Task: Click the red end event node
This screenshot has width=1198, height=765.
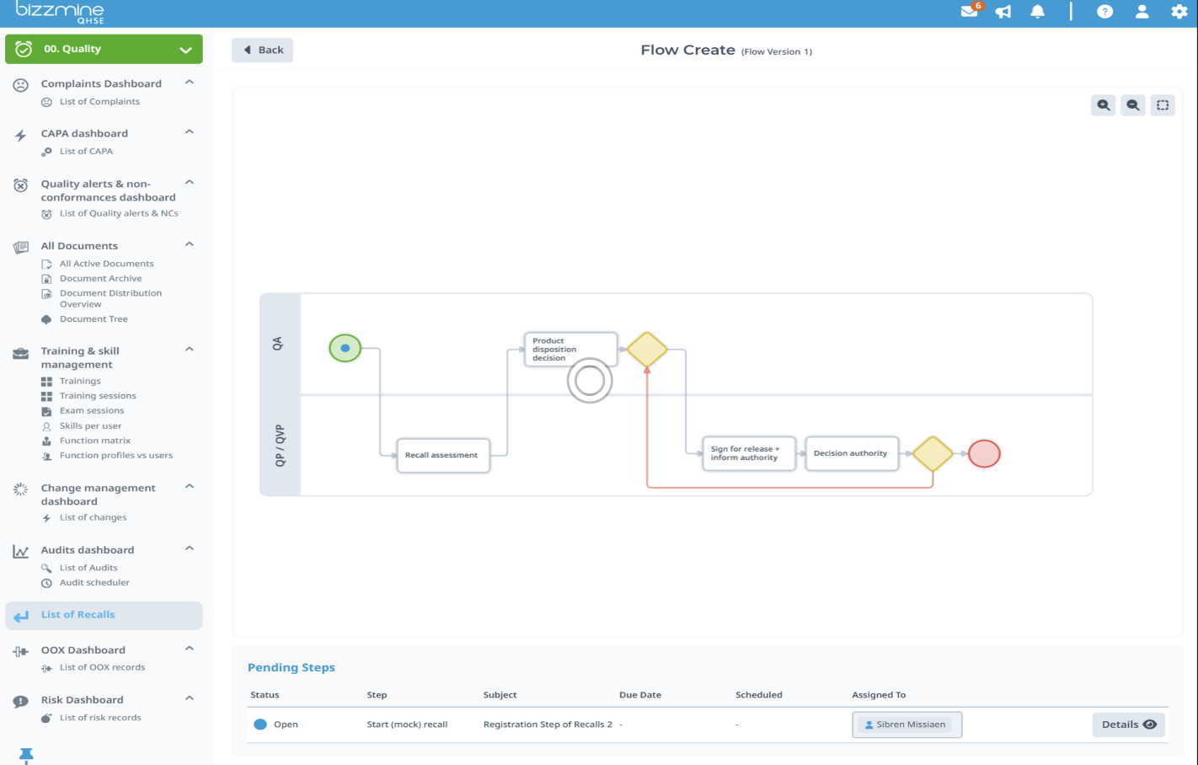Action: [984, 454]
